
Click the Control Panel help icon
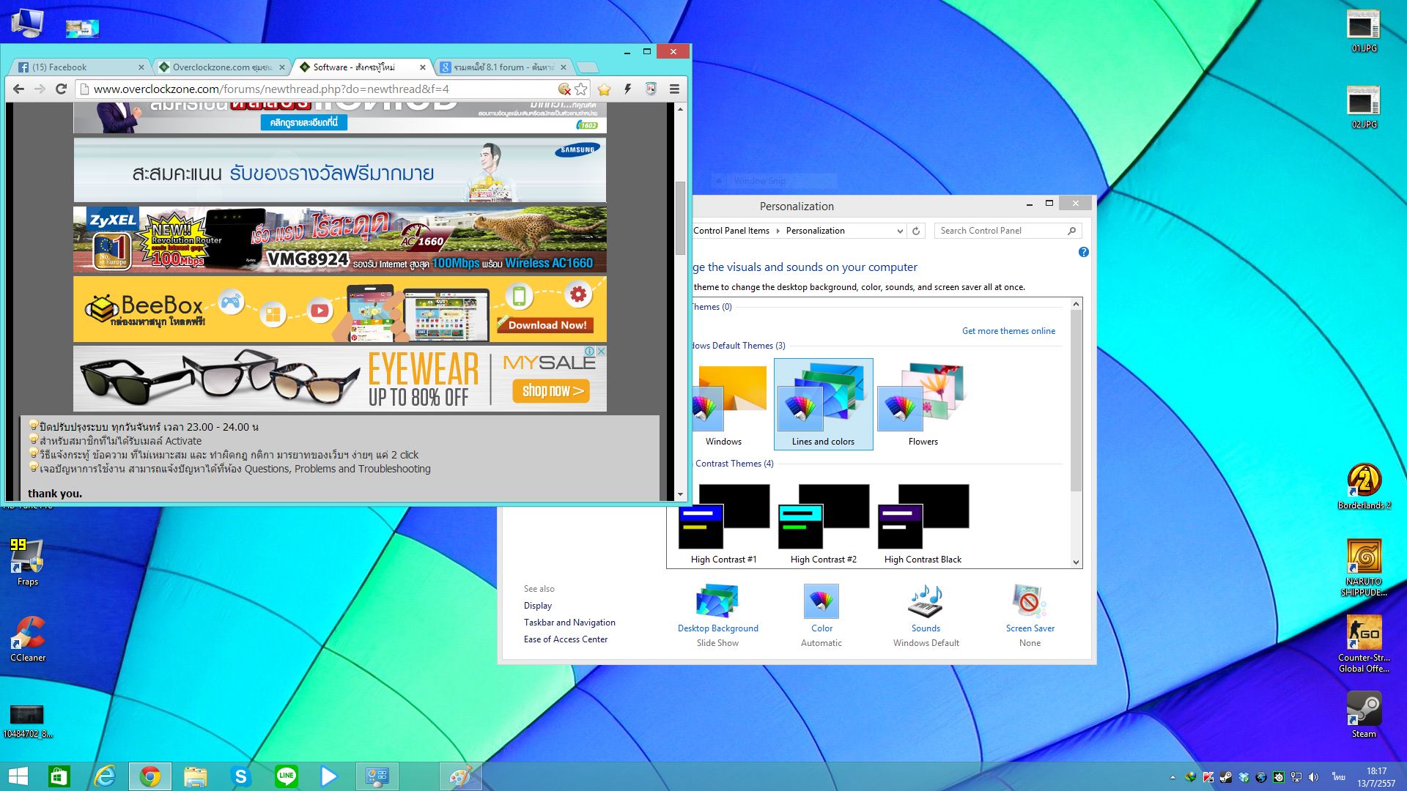coord(1083,252)
